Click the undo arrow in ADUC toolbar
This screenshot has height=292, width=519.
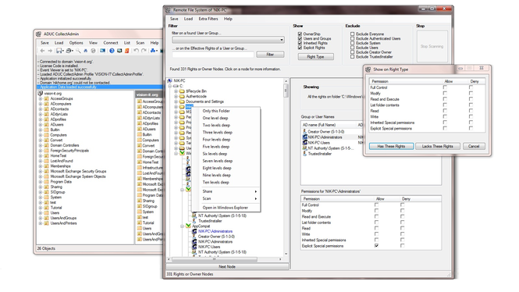tap(136, 51)
